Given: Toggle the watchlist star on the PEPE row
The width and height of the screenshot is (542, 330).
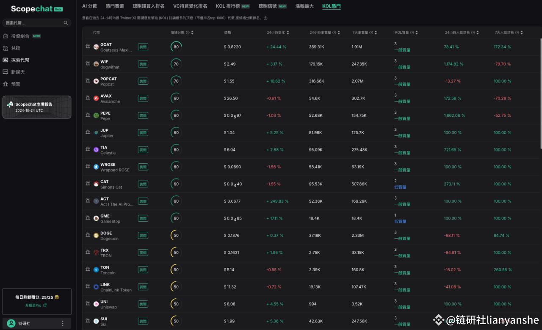Looking at the screenshot, I should pos(88,115).
